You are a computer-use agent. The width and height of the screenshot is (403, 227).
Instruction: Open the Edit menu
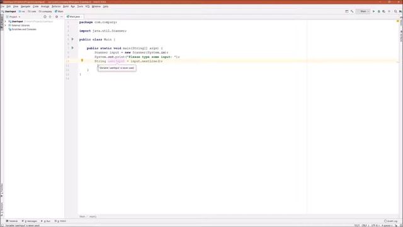click(x=8, y=6)
